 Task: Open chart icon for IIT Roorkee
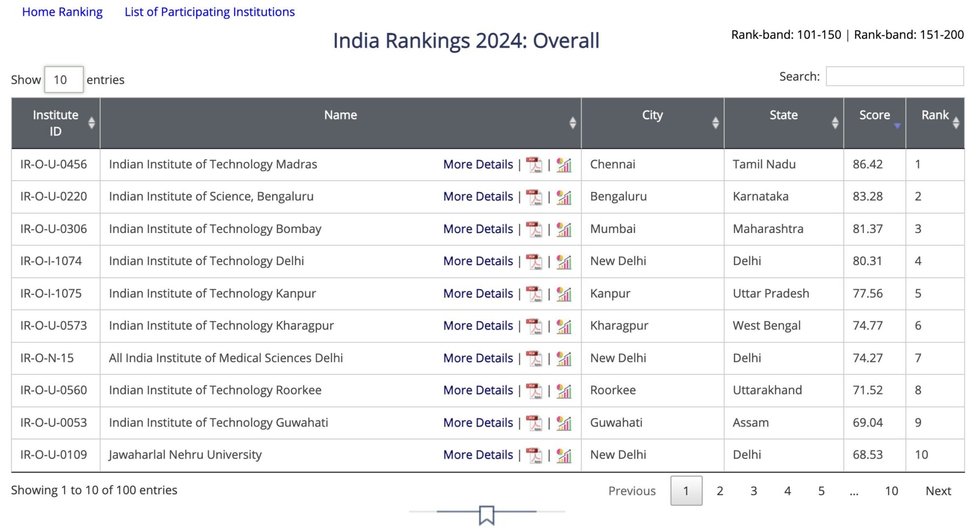pyautogui.click(x=564, y=391)
